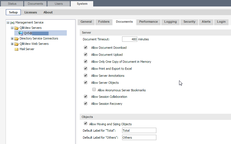The height and width of the screenshot is (144, 231).
Task: Toggle Allow Print and Export to Excel
Action: [x=86, y=68]
